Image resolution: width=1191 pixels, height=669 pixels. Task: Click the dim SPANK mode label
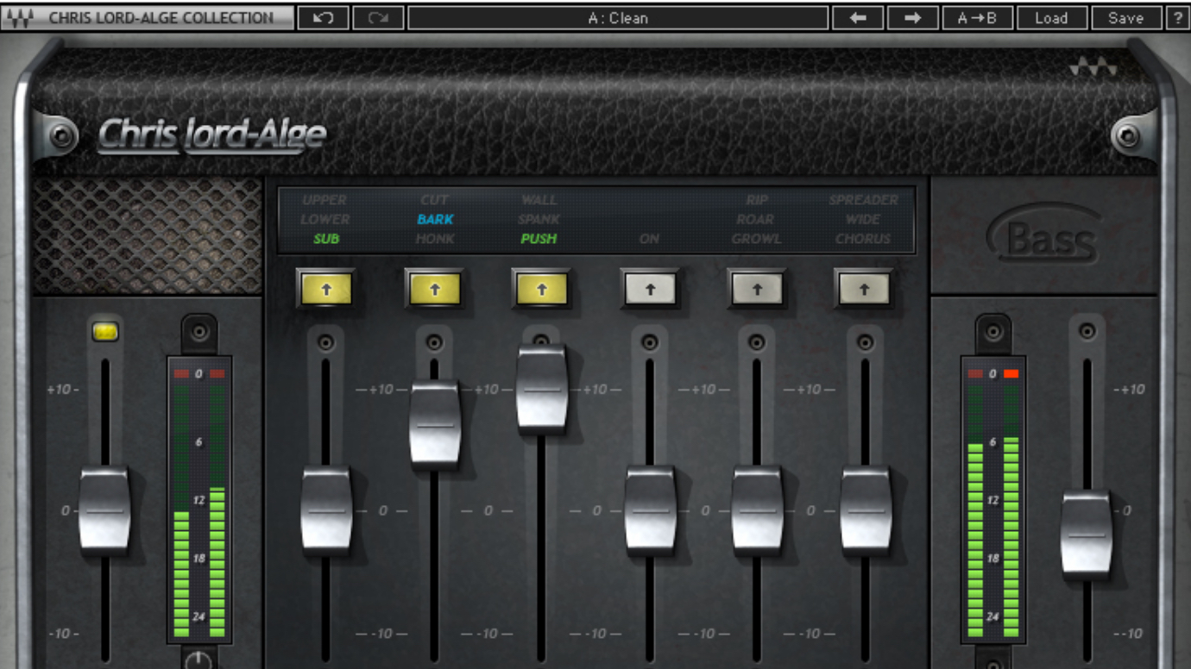pyautogui.click(x=539, y=220)
